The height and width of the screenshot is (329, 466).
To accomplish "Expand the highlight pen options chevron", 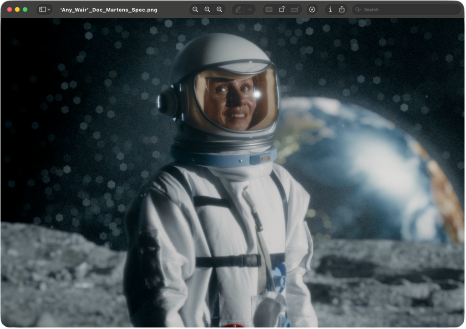I will tap(250, 10).
